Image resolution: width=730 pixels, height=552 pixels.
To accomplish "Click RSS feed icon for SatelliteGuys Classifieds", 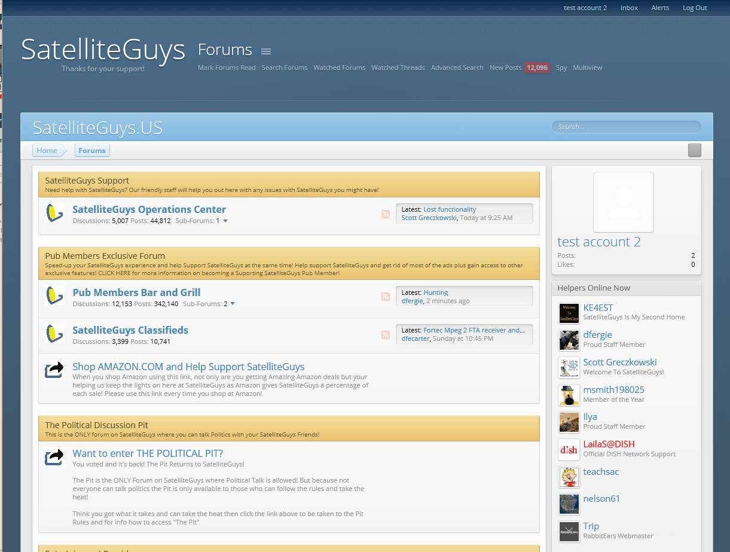I will pyautogui.click(x=386, y=335).
